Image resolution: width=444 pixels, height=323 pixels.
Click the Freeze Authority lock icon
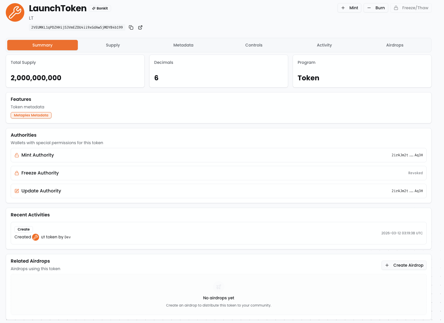coord(17,173)
